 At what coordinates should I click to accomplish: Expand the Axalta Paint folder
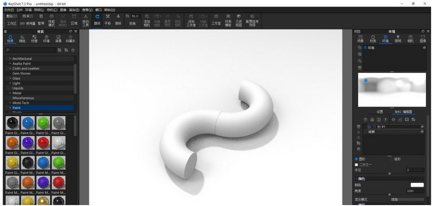pyautogui.click(x=10, y=63)
